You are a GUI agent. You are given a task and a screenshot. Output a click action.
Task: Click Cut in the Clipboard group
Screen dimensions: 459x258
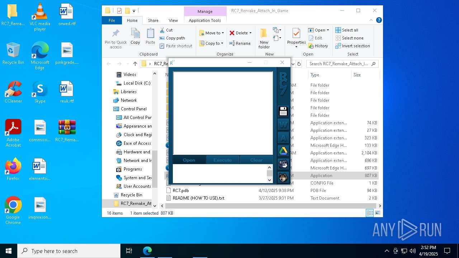pyautogui.click(x=166, y=30)
